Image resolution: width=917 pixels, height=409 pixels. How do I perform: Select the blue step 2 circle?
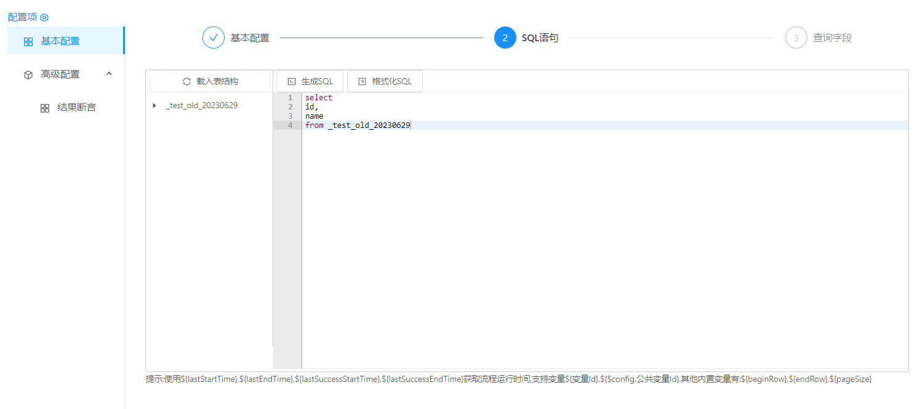pos(505,38)
